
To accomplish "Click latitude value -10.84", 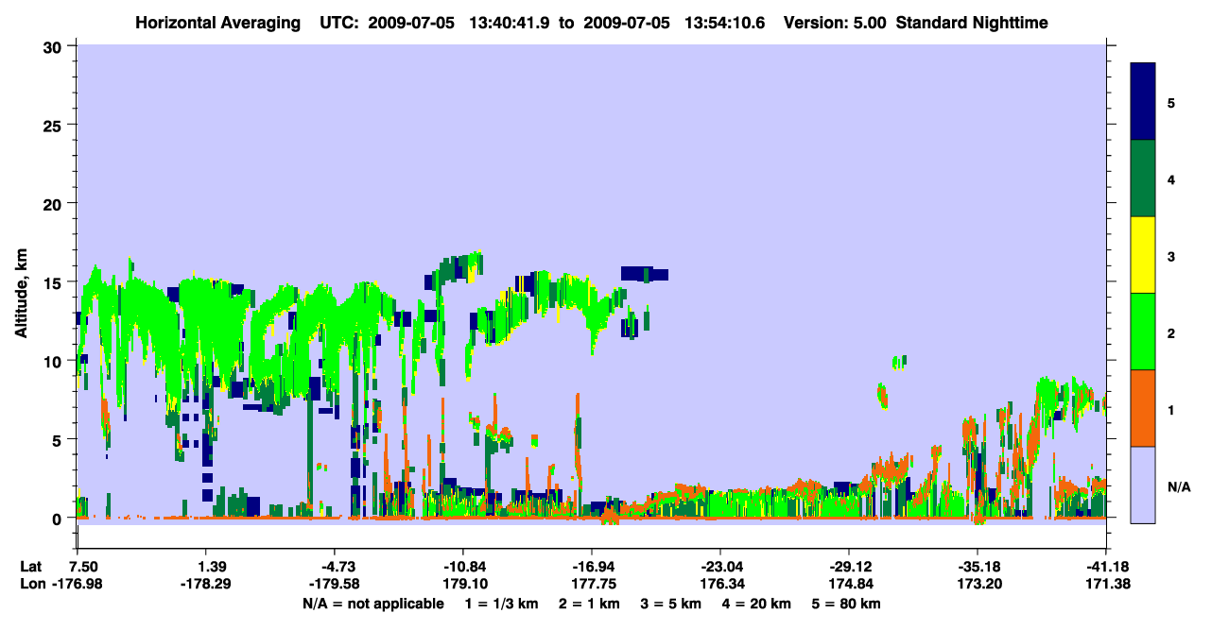I will [x=463, y=567].
